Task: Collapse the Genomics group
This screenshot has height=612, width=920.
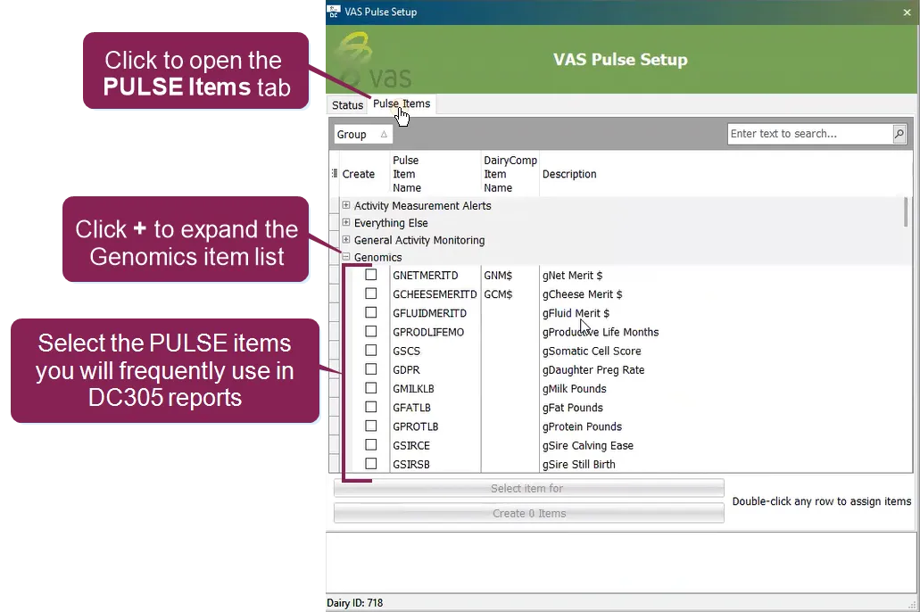Action: pyautogui.click(x=346, y=256)
